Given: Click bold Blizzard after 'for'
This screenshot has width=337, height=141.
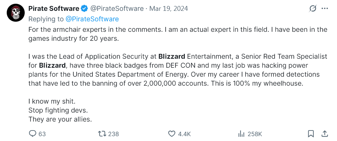Looking at the screenshot, I should pos(52,65).
